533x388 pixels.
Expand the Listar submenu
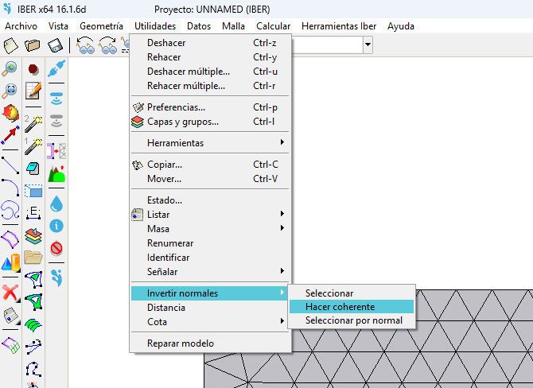[x=210, y=215]
